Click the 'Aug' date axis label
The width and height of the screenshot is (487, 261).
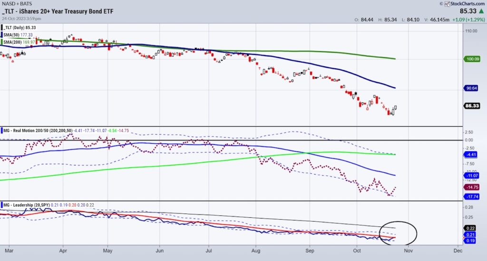pos(255,251)
